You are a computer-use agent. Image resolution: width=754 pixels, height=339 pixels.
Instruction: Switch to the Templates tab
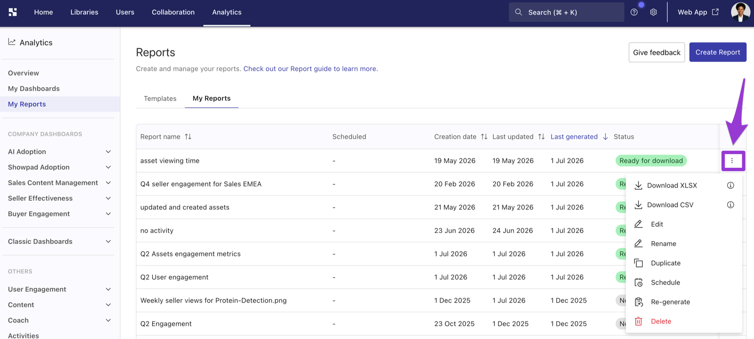(x=160, y=99)
